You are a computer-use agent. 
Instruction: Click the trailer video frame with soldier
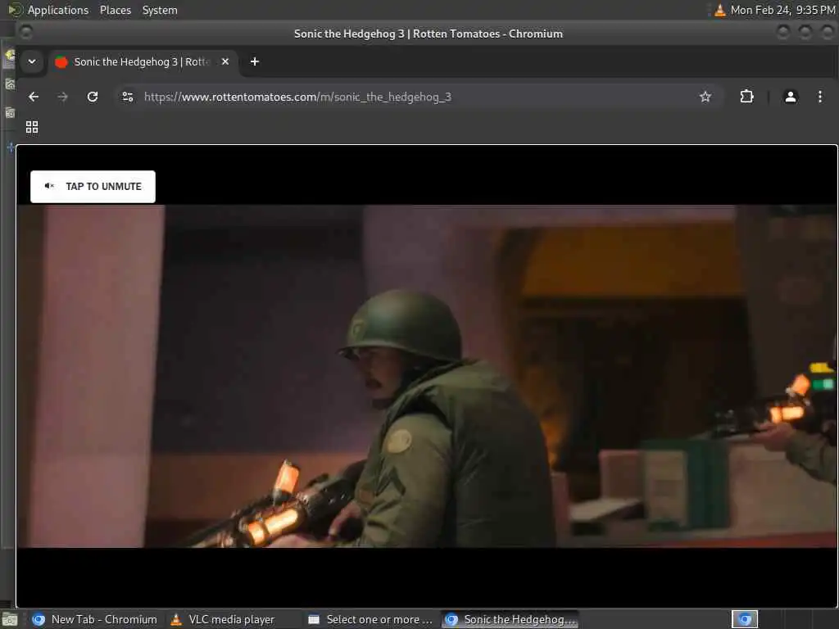pos(426,376)
